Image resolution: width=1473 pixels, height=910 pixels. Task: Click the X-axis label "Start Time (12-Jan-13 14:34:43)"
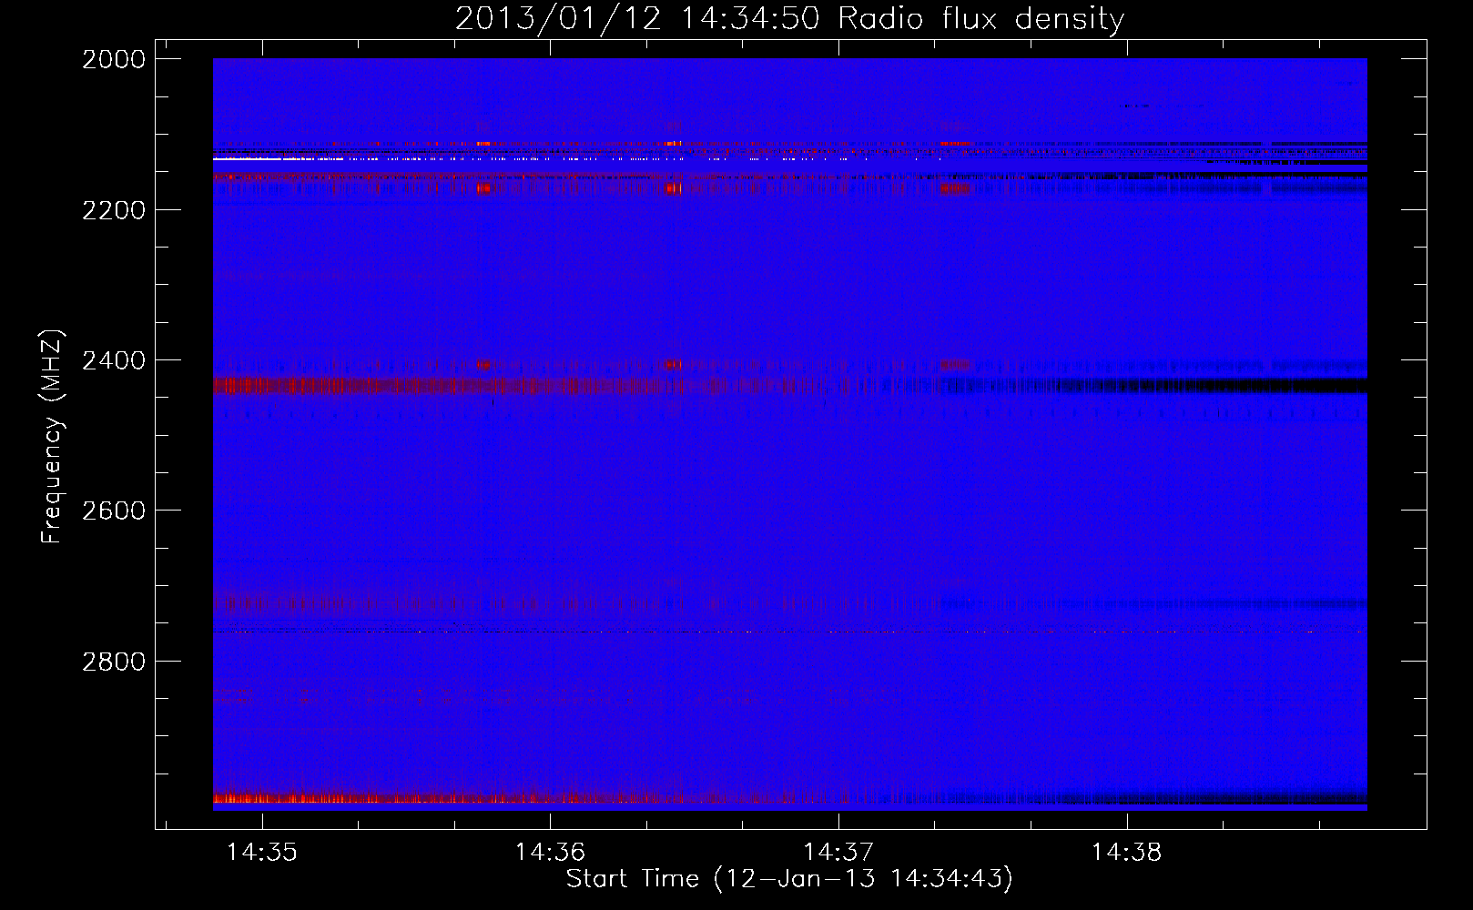(x=789, y=878)
